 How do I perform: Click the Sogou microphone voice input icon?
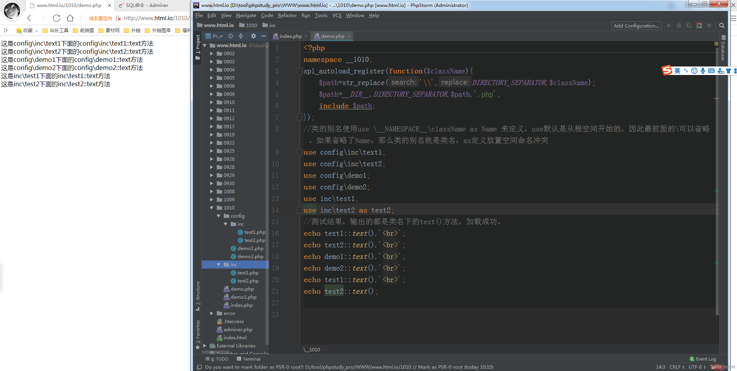pyautogui.click(x=703, y=71)
